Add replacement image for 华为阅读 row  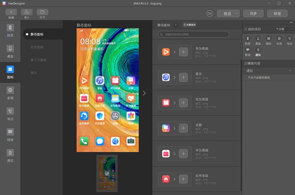tap(183, 103)
